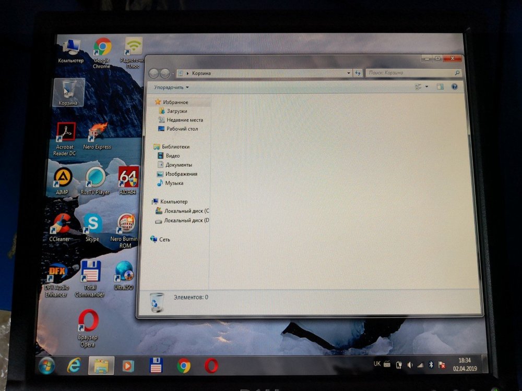Select the Acrobat Reader DC desktop icon
This screenshot has height=391, width=522.
click(65, 133)
